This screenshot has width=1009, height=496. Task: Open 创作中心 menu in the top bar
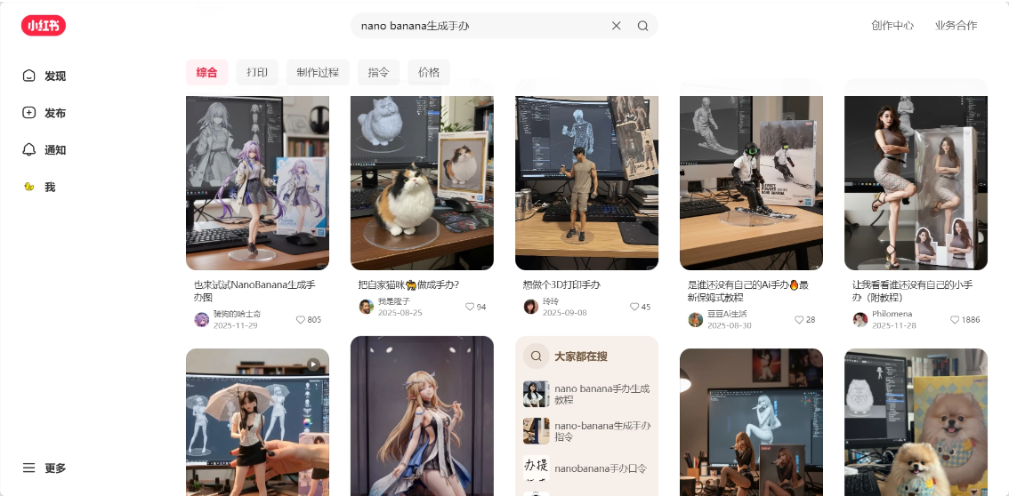892,26
